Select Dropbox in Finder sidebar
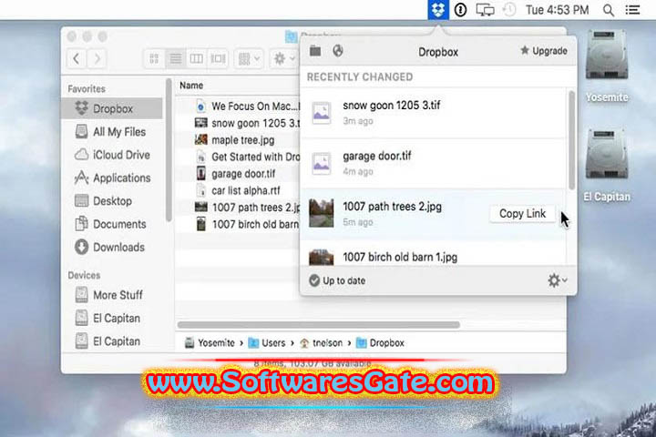 (x=112, y=108)
